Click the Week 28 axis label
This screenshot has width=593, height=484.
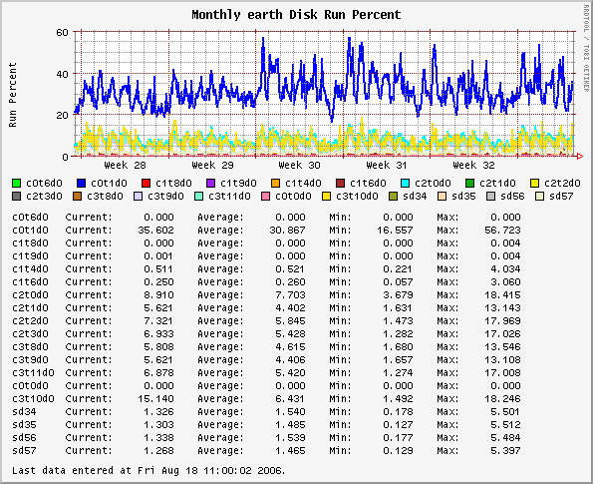click(125, 165)
